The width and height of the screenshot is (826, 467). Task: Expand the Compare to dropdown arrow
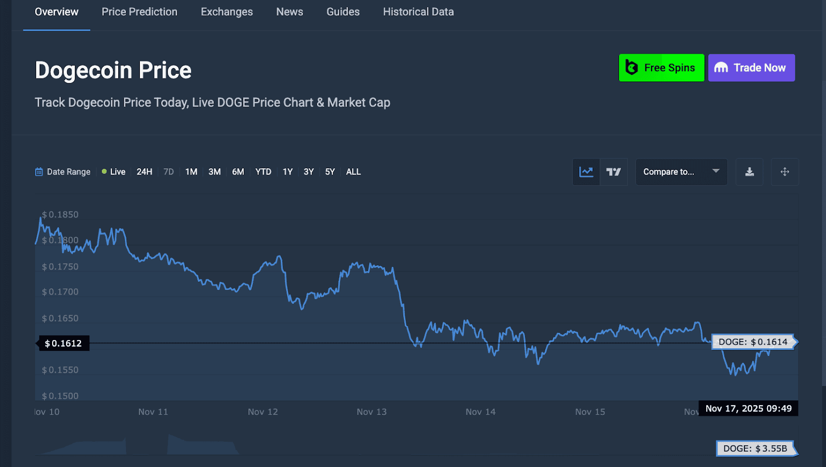pos(716,171)
